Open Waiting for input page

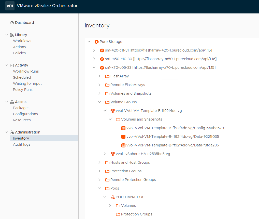pyautogui.click(x=27, y=83)
